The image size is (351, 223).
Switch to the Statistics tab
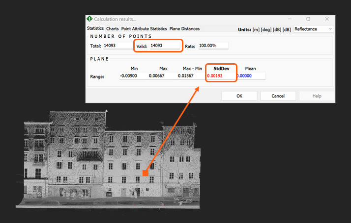95,28
